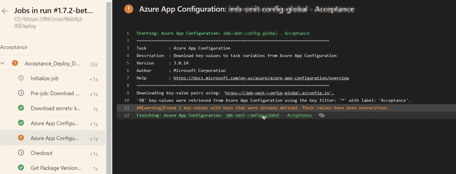456x174 pixels.
Task: Click the Version 3.0.14 log line
Action: tap(286, 63)
